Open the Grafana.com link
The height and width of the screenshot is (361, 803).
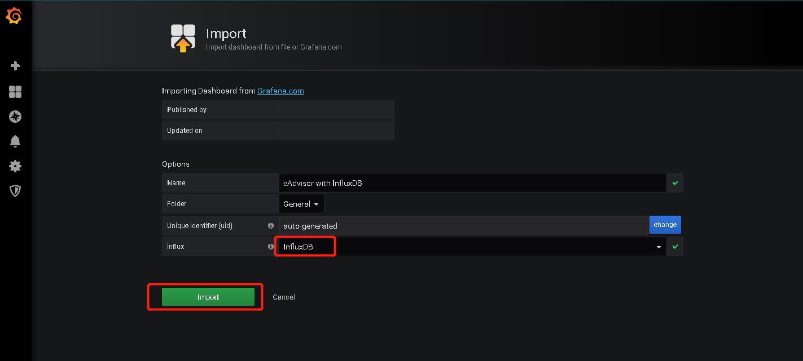click(x=280, y=91)
